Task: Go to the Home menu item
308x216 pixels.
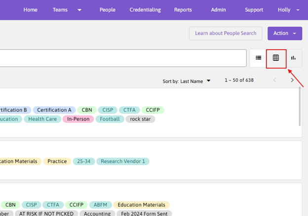Action: point(31,10)
